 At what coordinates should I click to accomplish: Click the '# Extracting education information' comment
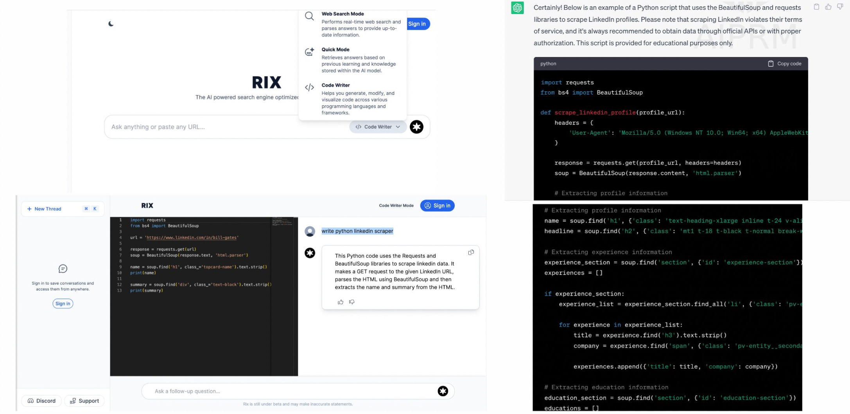coord(606,387)
